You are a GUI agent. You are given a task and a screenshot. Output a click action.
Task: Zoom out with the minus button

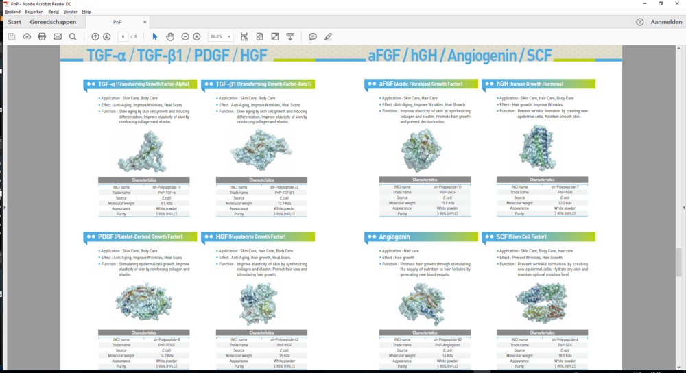185,36
